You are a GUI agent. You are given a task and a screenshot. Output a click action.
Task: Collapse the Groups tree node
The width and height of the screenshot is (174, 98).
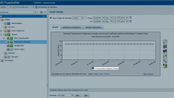[x=1, y=35]
